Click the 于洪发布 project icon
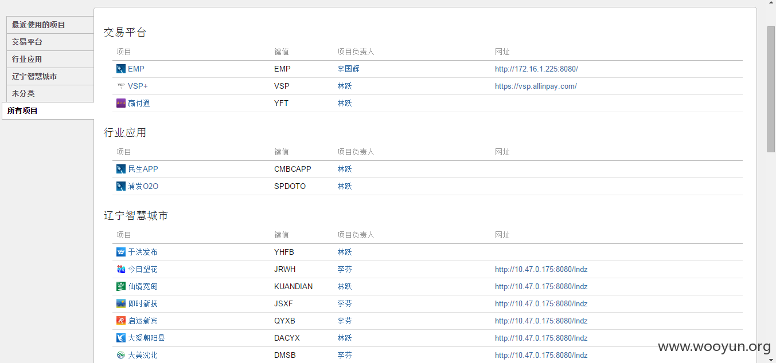 click(121, 252)
